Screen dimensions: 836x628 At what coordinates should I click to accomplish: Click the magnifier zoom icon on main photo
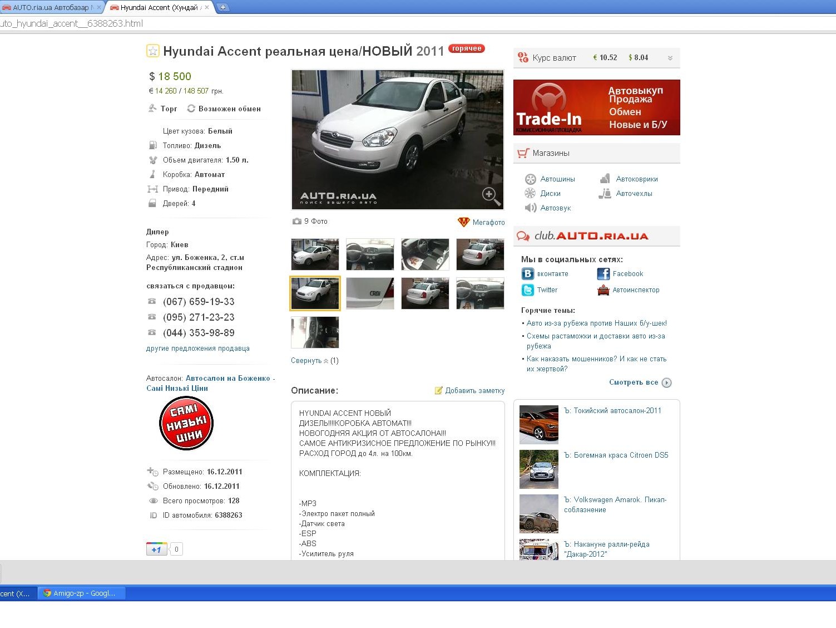[491, 196]
